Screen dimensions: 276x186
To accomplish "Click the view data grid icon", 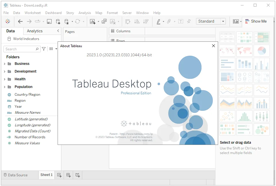I will click(x=51, y=49).
